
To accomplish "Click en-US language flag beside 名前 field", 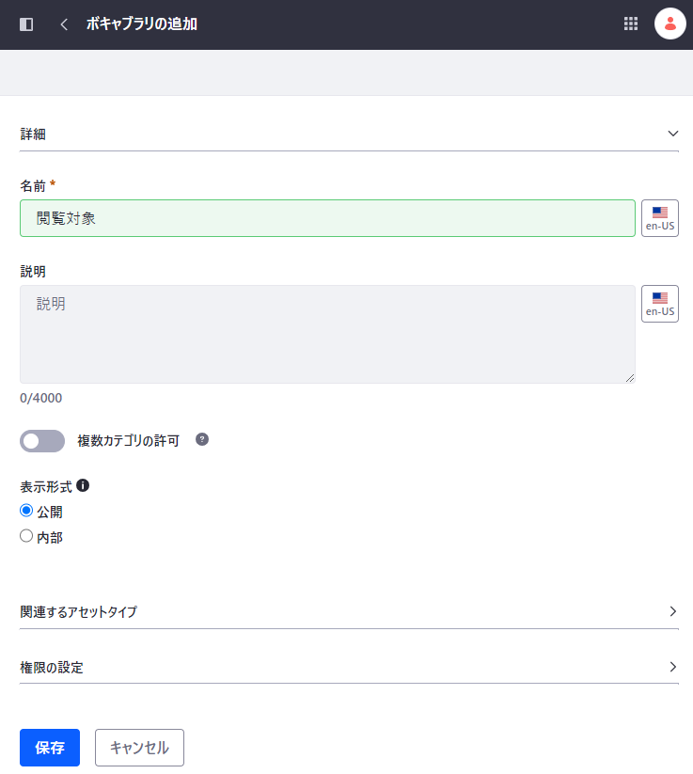I will click(x=659, y=218).
